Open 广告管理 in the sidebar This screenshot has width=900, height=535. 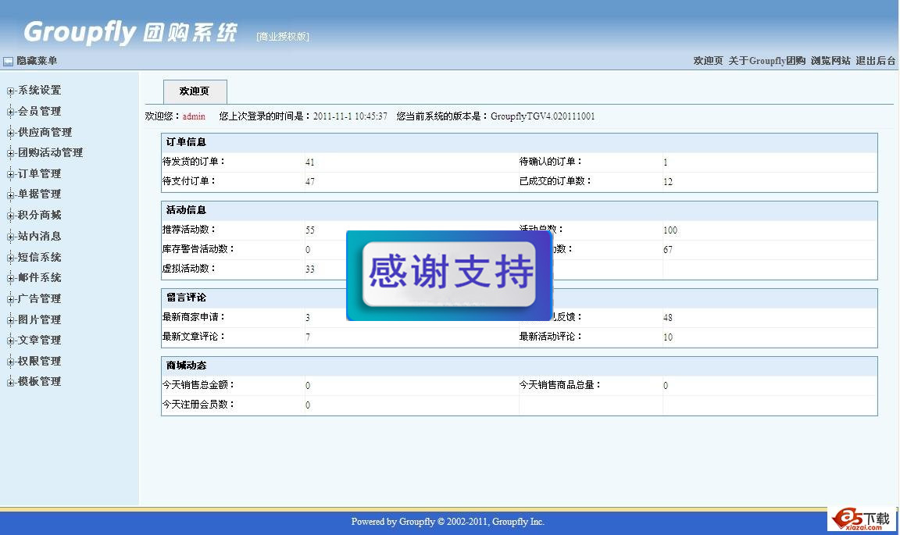click(x=39, y=298)
